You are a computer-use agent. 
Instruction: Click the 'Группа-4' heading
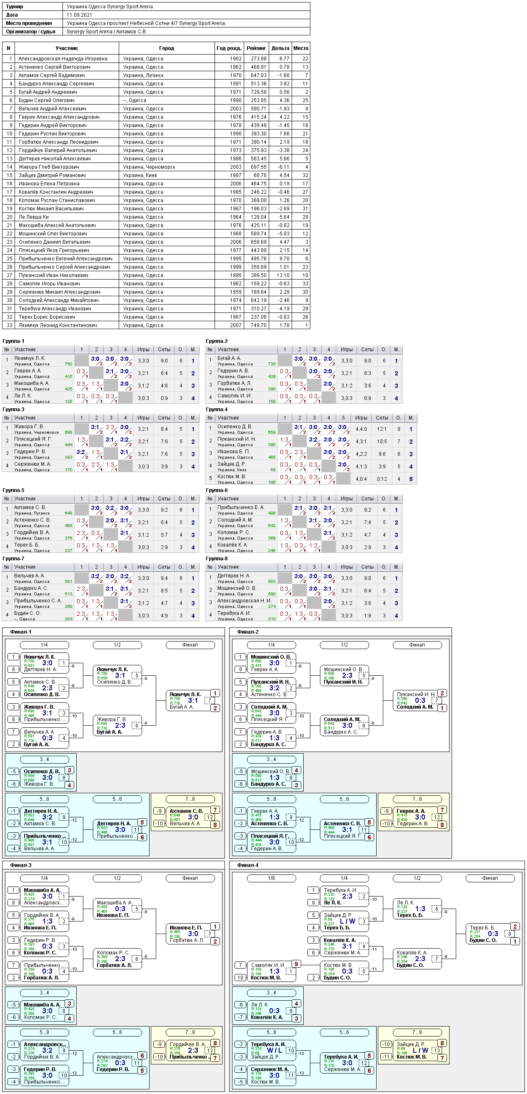(217, 410)
